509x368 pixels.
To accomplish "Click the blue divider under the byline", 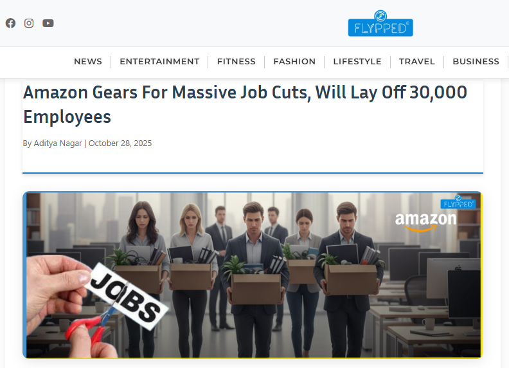I will point(253,173).
